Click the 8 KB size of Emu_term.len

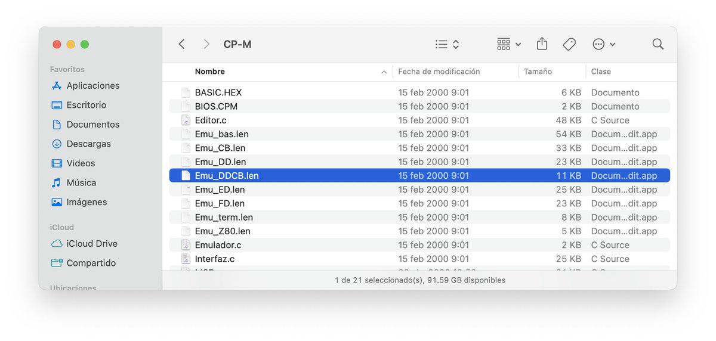coord(572,217)
